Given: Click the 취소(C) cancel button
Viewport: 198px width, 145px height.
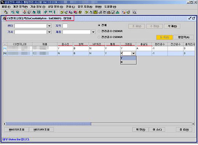Looking at the screenshot, I should 157,130.
